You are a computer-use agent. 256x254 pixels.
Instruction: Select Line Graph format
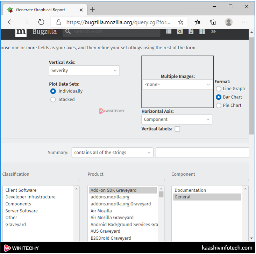coord(219,89)
